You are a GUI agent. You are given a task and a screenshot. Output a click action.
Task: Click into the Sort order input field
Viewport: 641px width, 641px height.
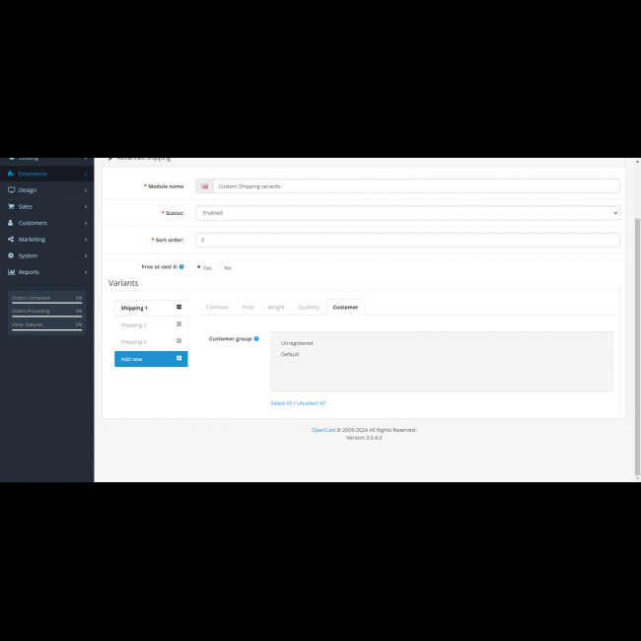407,240
